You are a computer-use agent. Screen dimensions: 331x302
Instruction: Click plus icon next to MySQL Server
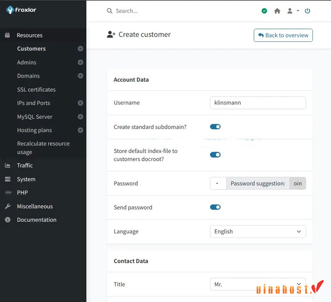click(x=80, y=117)
